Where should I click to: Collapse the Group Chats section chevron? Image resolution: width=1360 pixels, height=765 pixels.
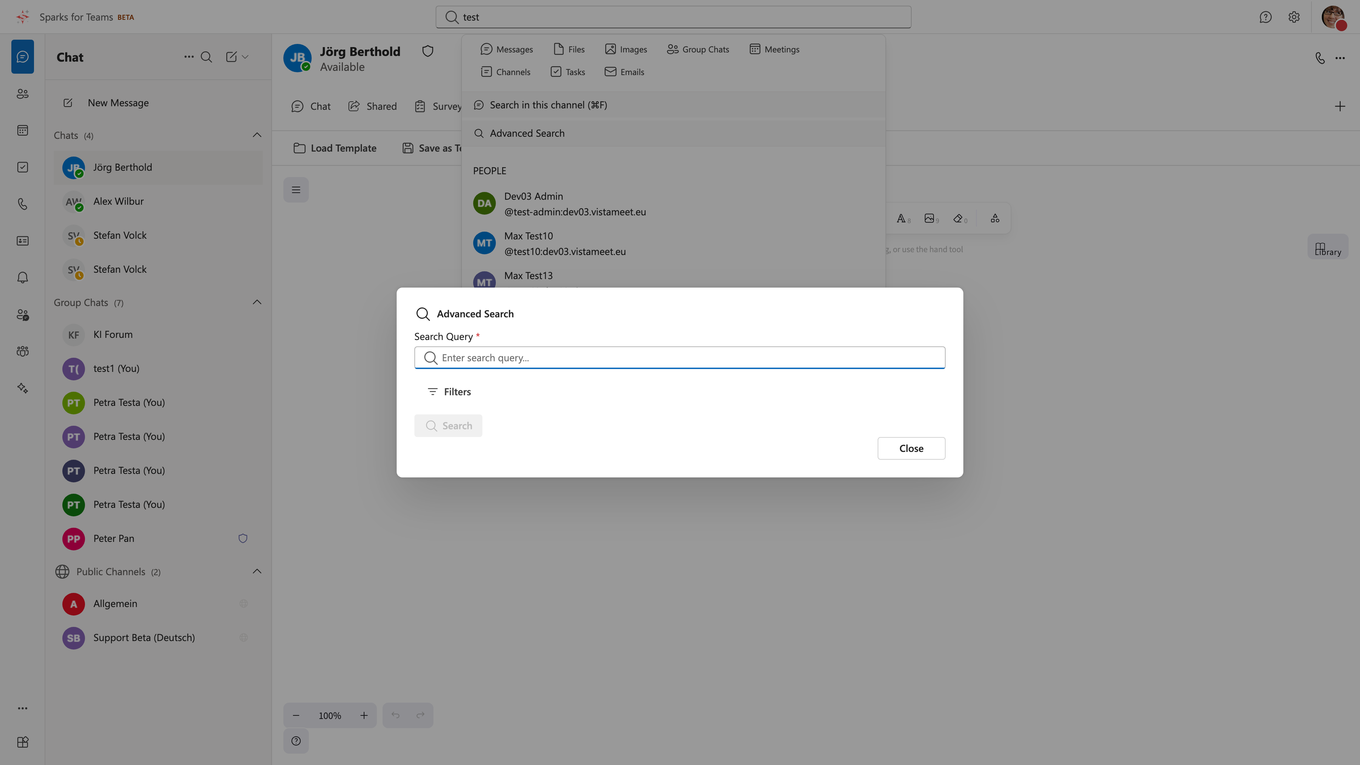257,302
